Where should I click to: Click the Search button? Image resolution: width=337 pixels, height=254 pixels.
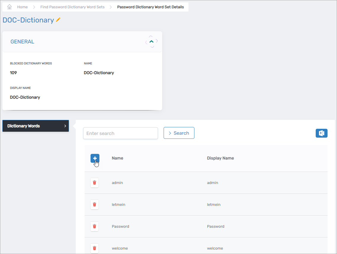pyautogui.click(x=179, y=133)
